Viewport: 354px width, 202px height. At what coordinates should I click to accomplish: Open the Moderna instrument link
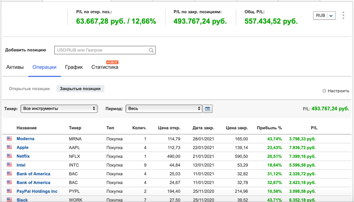[25, 139]
